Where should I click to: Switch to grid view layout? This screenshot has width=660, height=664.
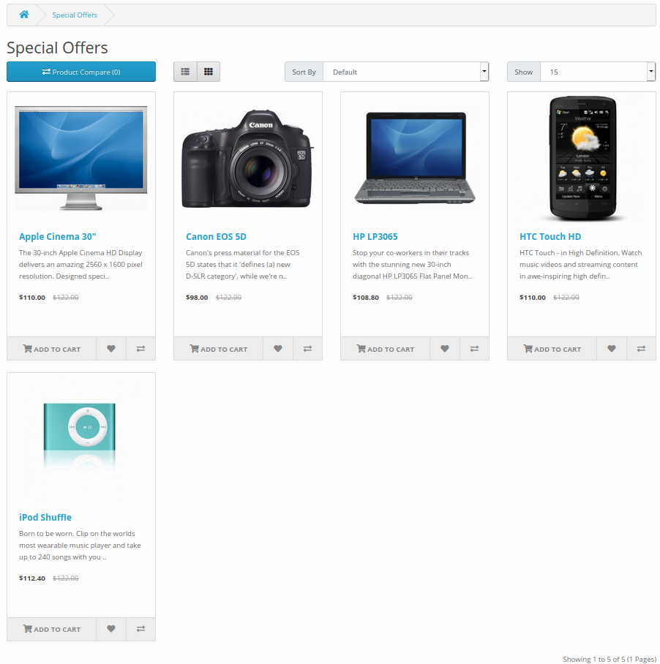pos(209,72)
